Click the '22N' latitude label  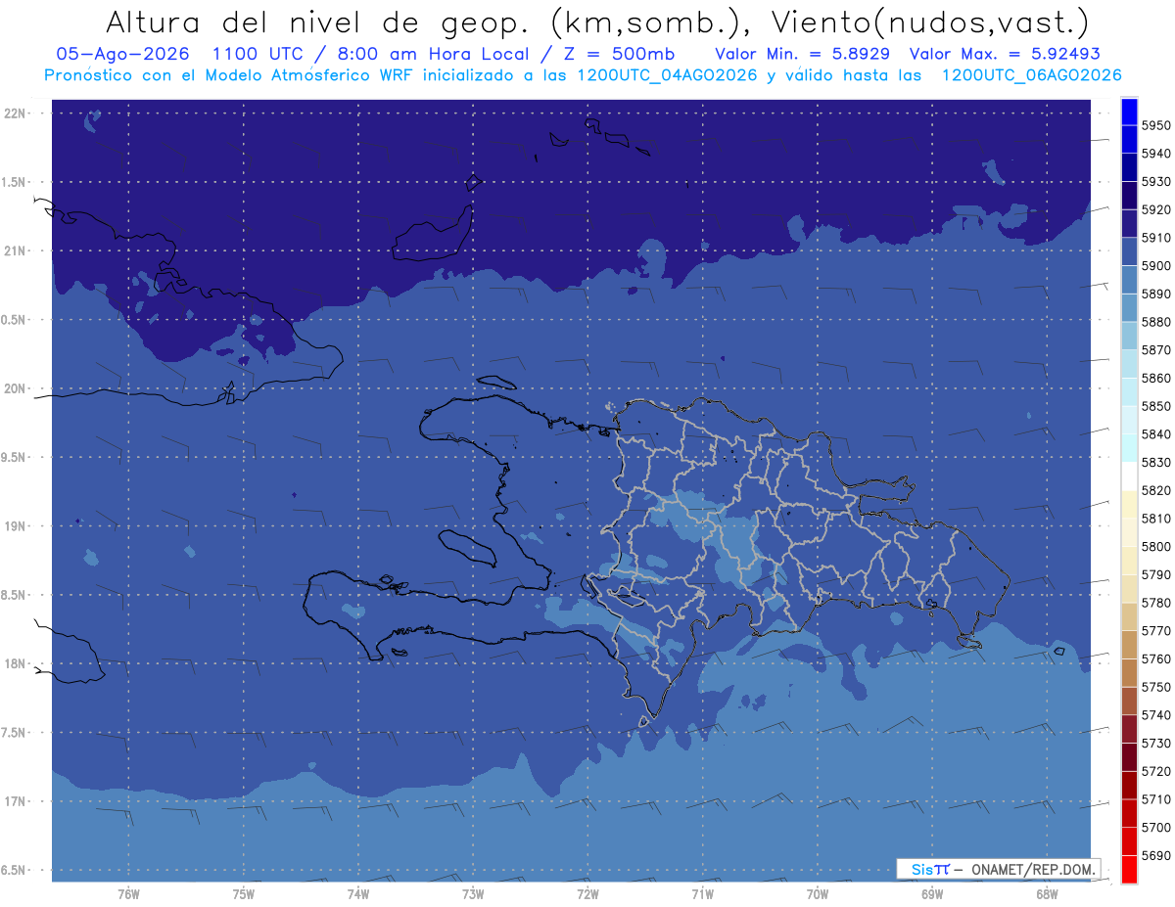(x=15, y=113)
